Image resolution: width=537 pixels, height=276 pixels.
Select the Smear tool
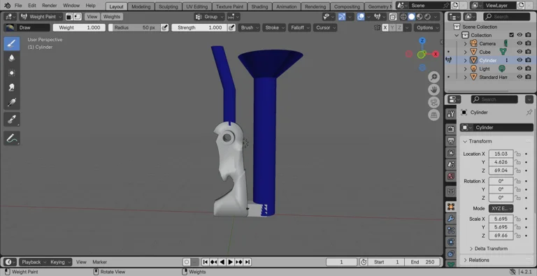[12, 87]
